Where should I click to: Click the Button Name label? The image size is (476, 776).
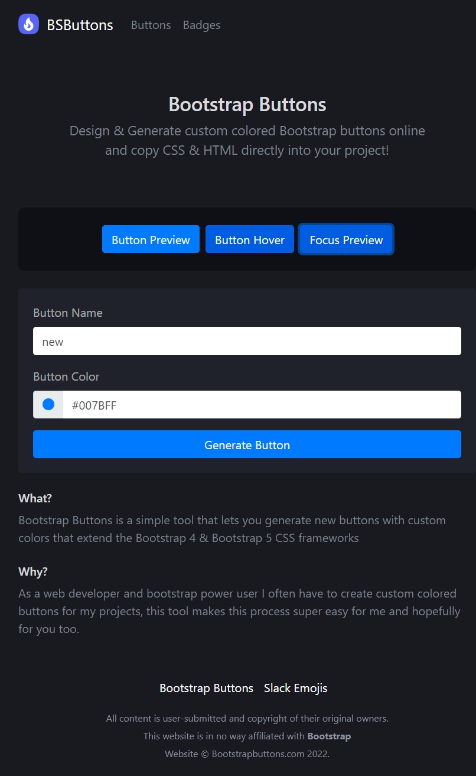(x=68, y=313)
